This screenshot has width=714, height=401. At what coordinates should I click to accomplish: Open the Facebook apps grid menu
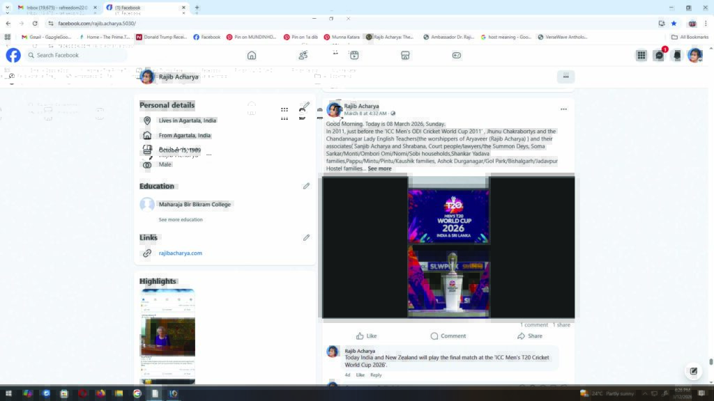(x=641, y=56)
